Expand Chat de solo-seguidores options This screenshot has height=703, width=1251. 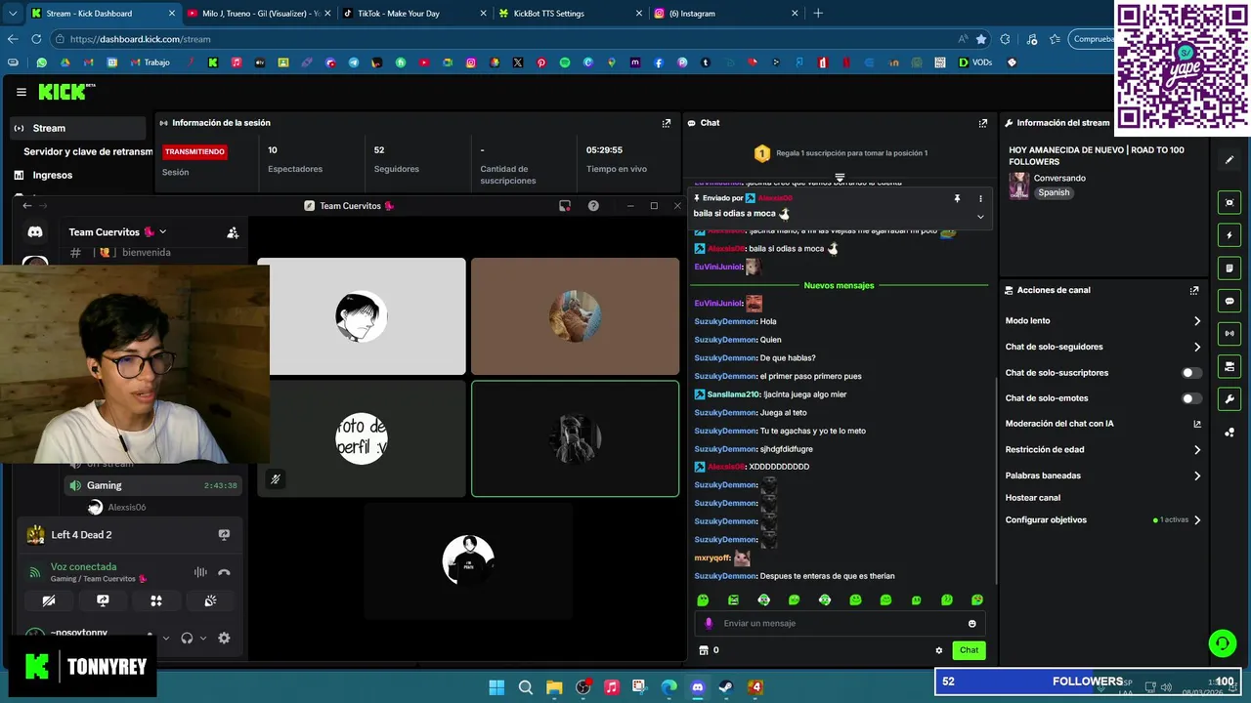(x=1197, y=347)
